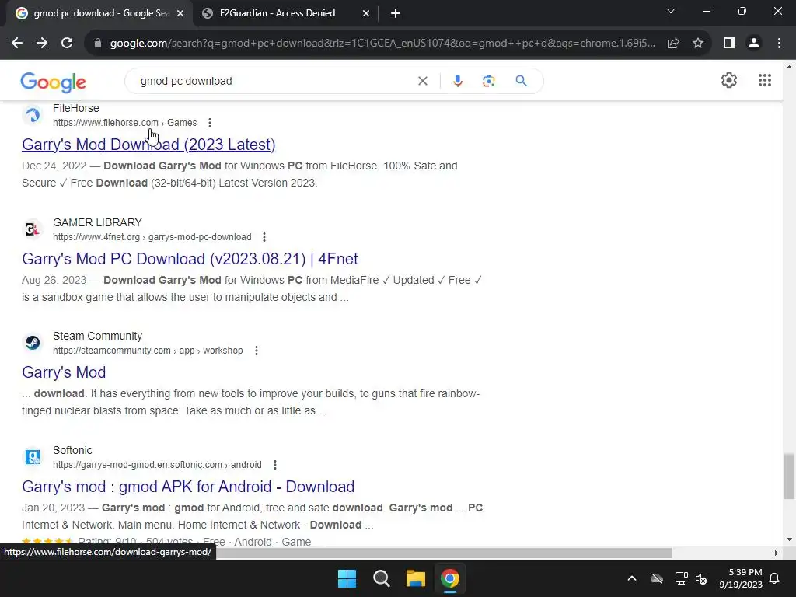The width and height of the screenshot is (796, 597).
Task: Click Chrome icon in taskbar
Action: 450,578
